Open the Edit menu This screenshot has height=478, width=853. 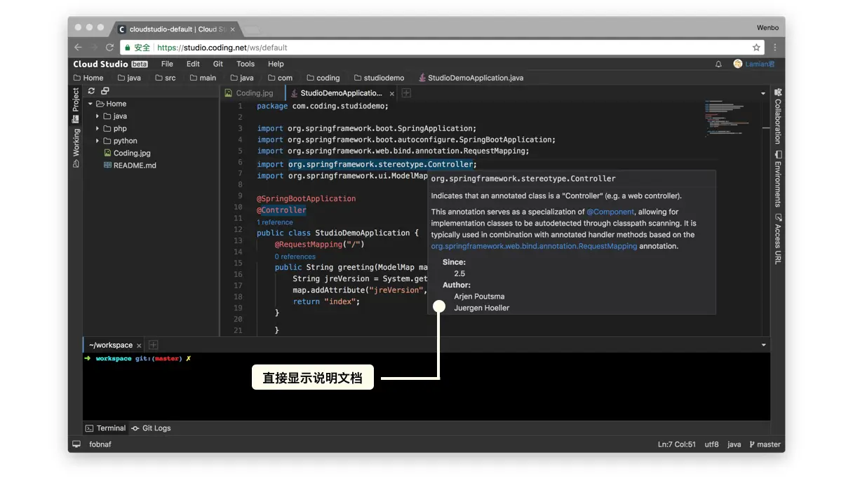click(193, 64)
